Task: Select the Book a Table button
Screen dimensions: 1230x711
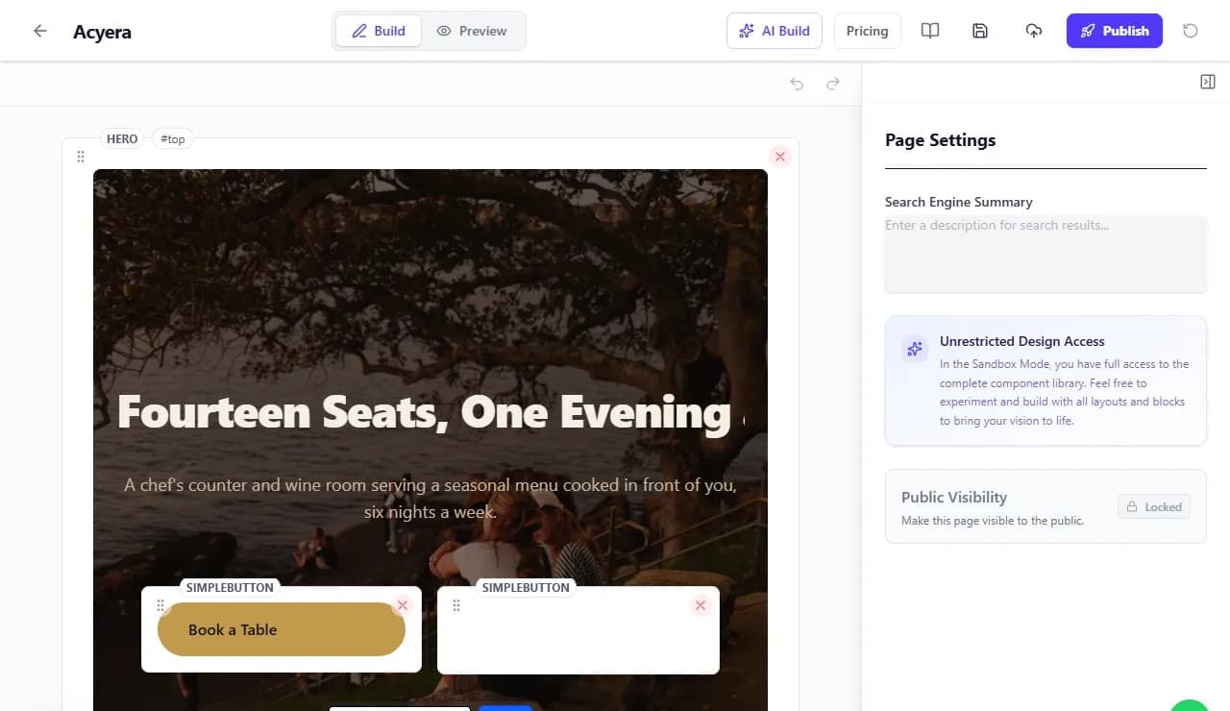Action: (282, 629)
